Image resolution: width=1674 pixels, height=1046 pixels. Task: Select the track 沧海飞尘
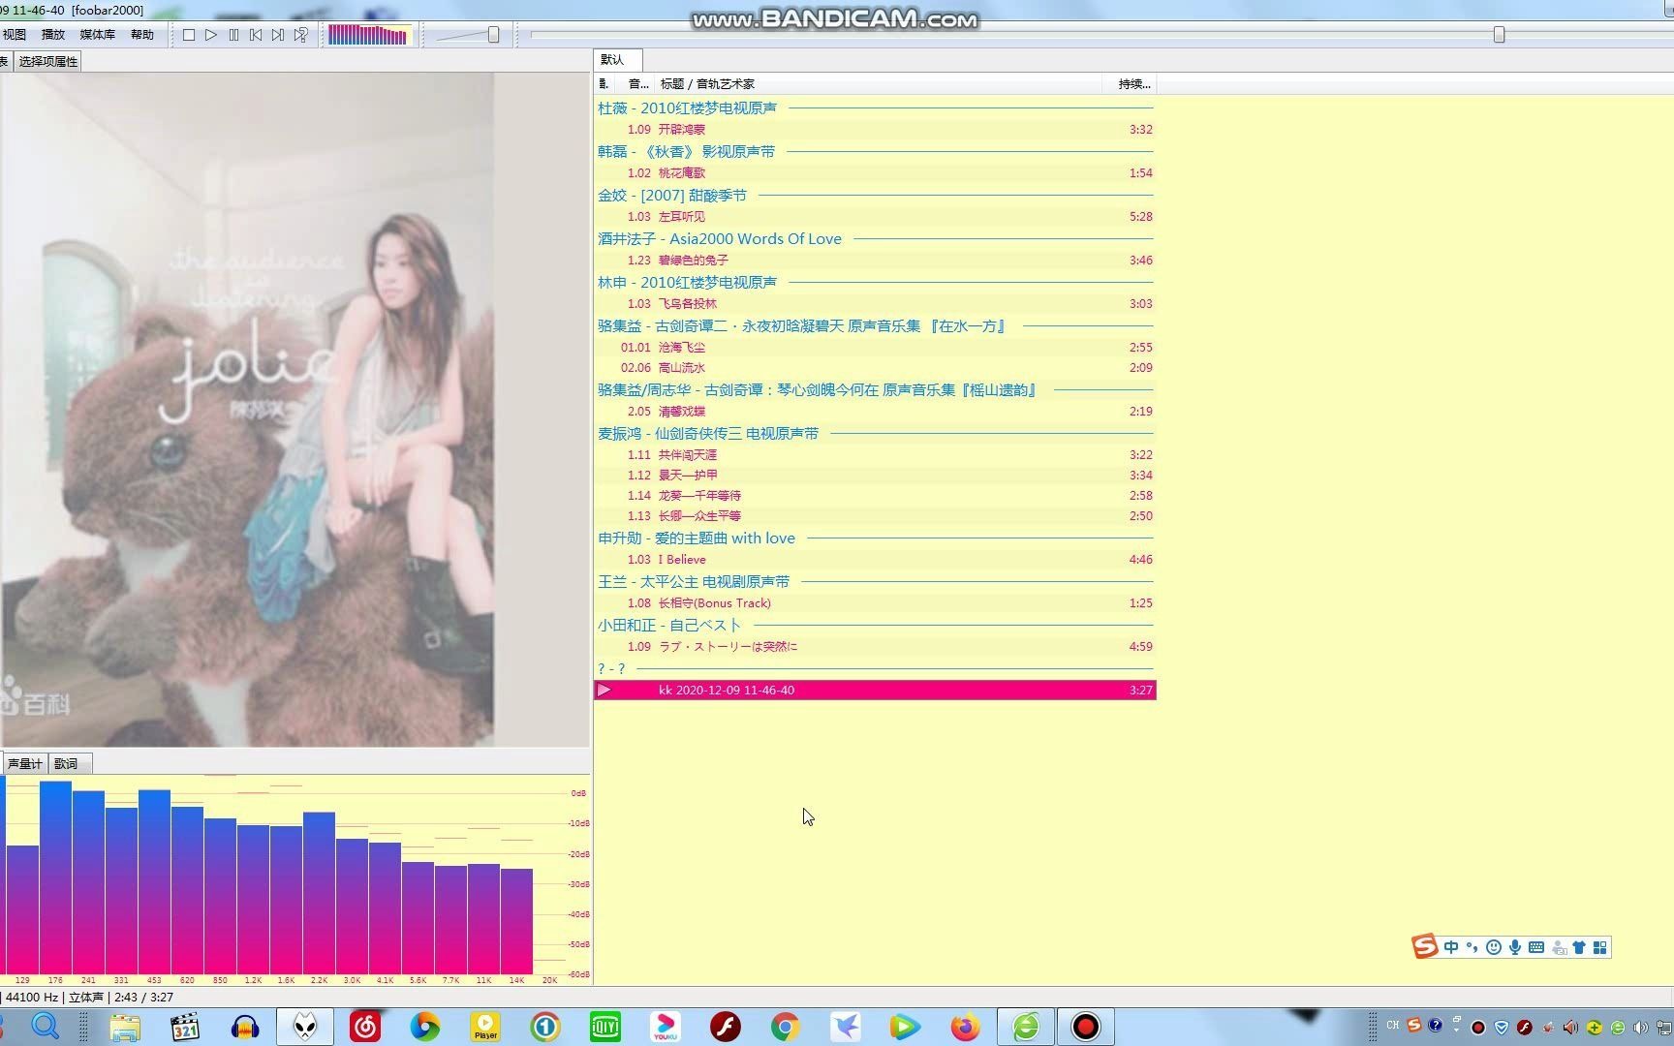click(875, 347)
